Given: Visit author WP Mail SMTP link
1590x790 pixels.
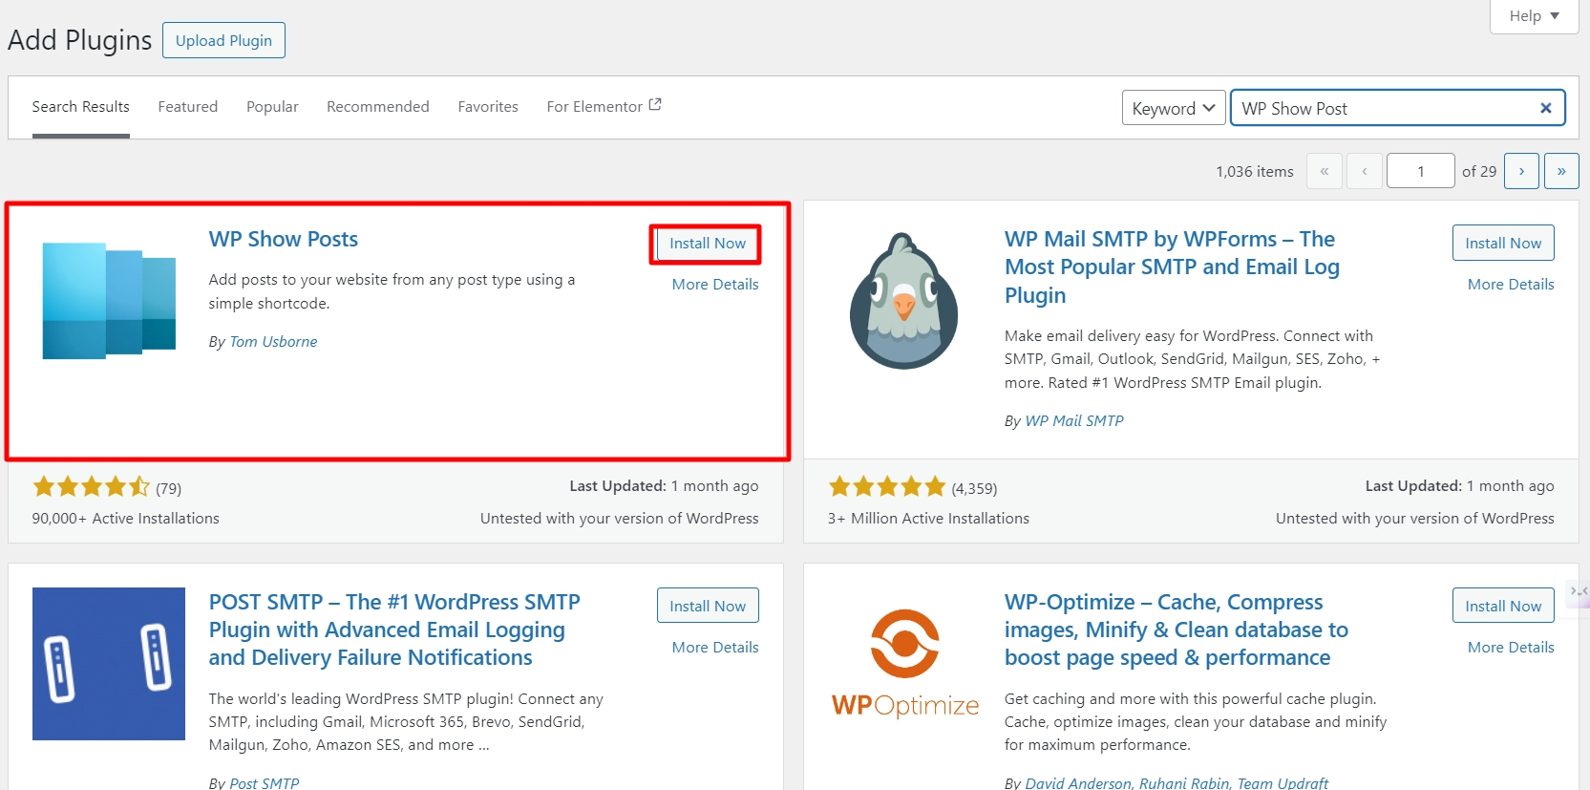Looking at the screenshot, I should [x=1074, y=421].
